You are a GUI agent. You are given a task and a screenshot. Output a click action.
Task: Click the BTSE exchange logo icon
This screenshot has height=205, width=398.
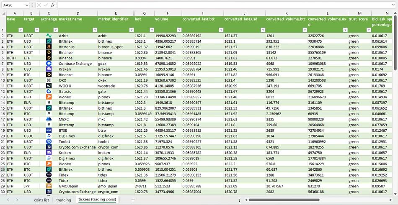point(49,130)
